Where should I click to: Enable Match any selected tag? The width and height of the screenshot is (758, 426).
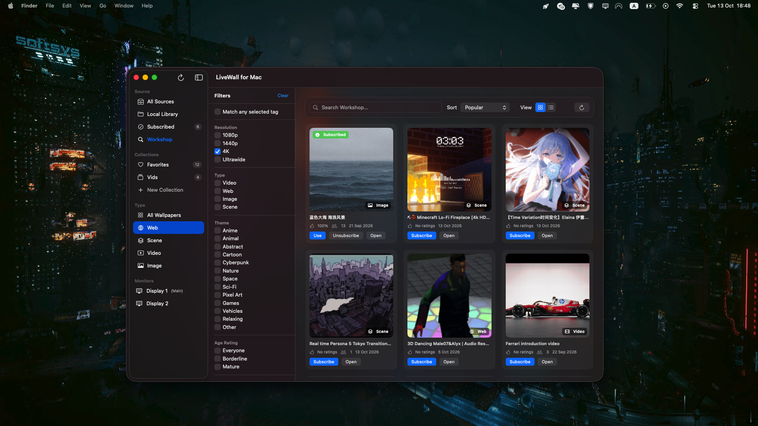click(x=218, y=112)
